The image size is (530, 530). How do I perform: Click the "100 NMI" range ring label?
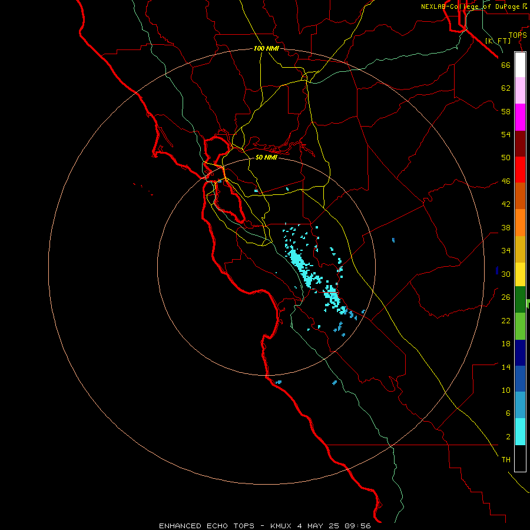click(266, 48)
